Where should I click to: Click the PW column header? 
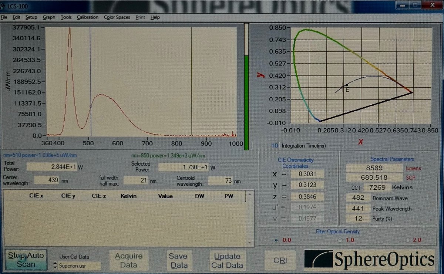tap(229, 196)
